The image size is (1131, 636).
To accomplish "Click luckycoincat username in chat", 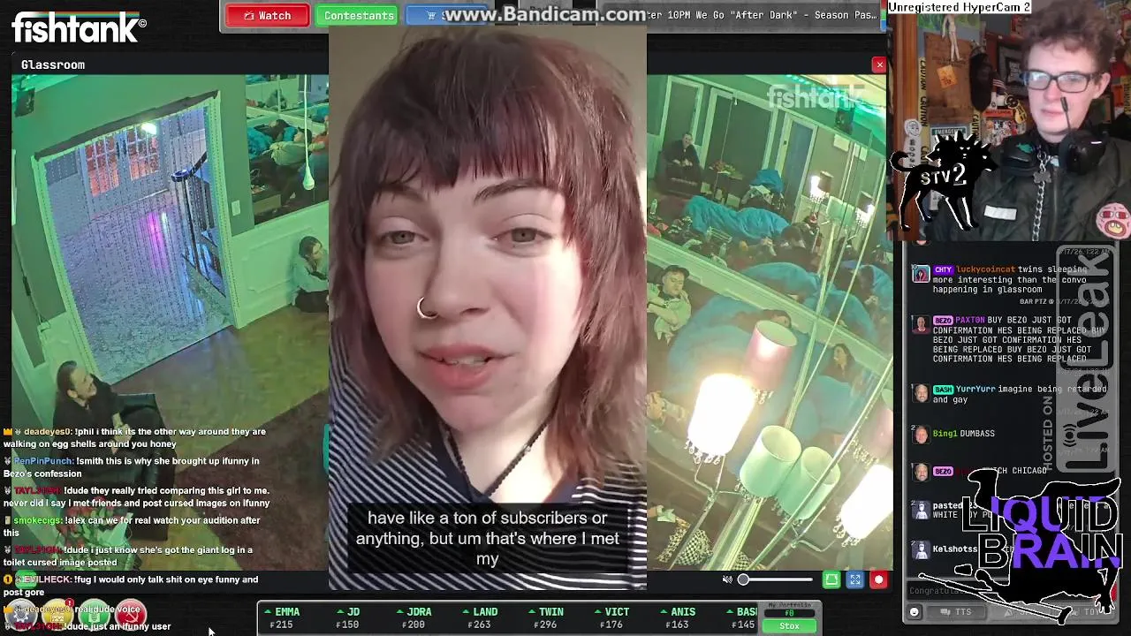I will click(x=985, y=269).
